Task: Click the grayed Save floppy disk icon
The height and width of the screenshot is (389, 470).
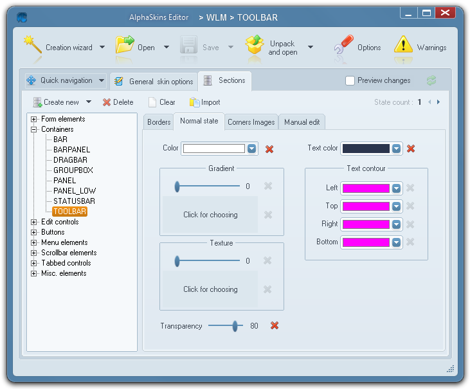Action: 188,44
